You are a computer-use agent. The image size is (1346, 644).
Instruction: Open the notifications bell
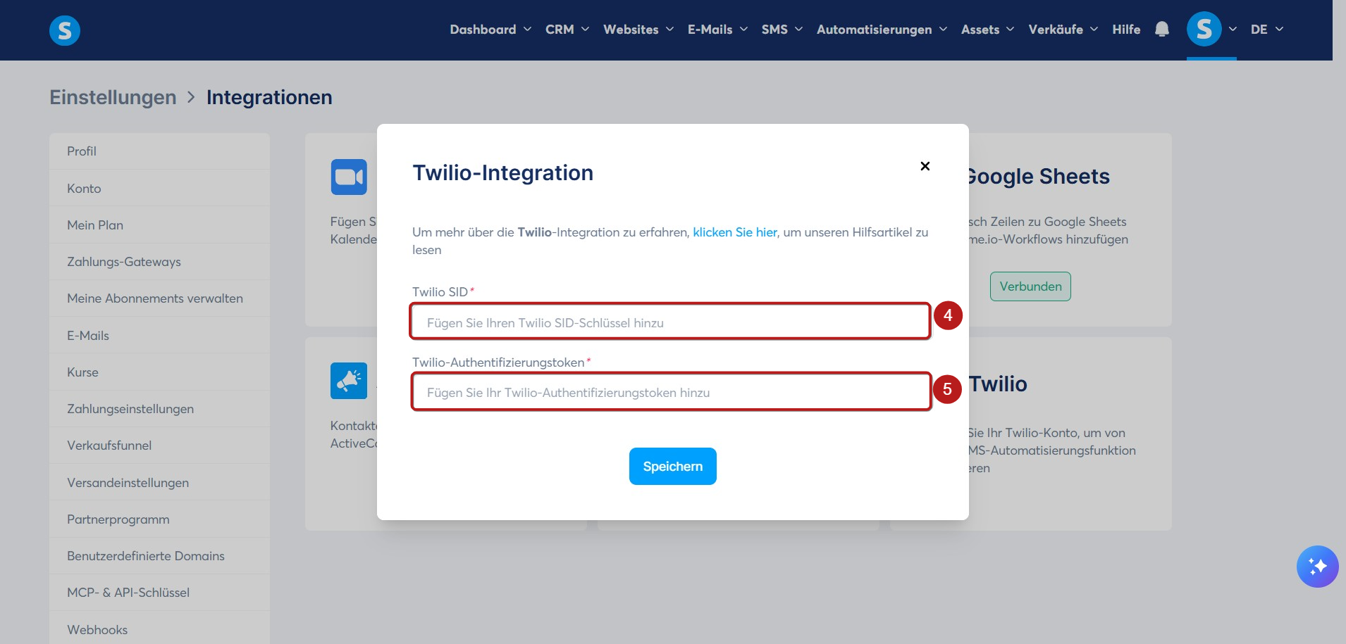click(x=1162, y=30)
